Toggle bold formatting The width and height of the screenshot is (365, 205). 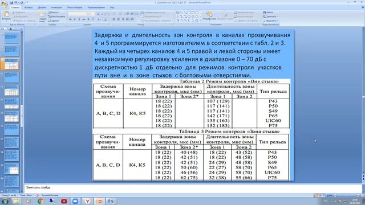pos(70,19)
